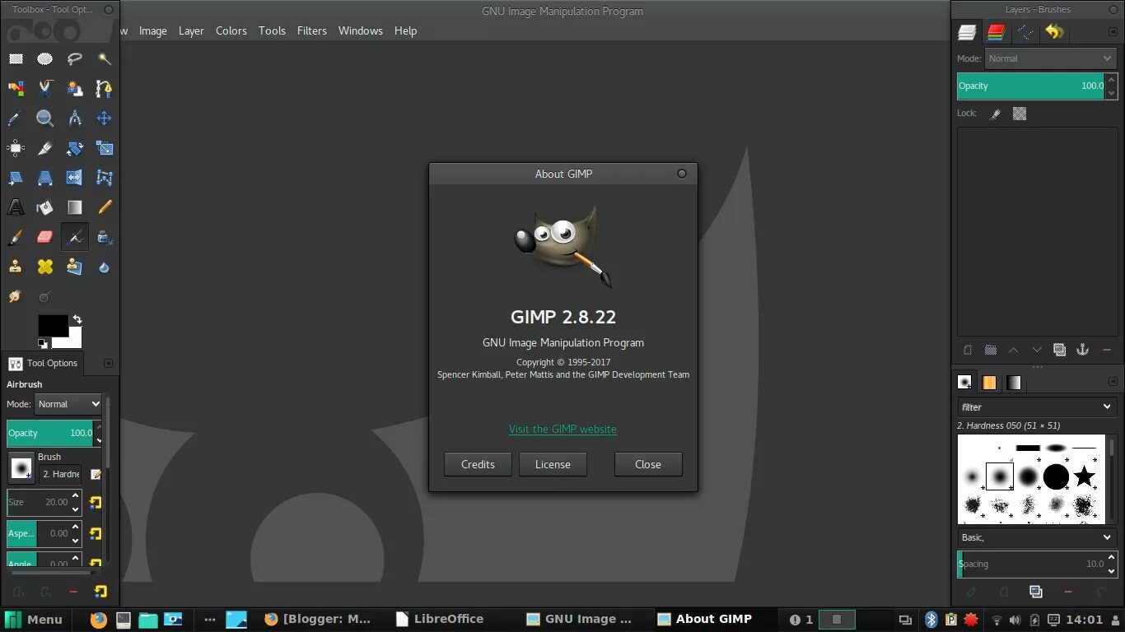1125x632 pixels.
Task: Select the Flip tool
Action: coord(75,178)
